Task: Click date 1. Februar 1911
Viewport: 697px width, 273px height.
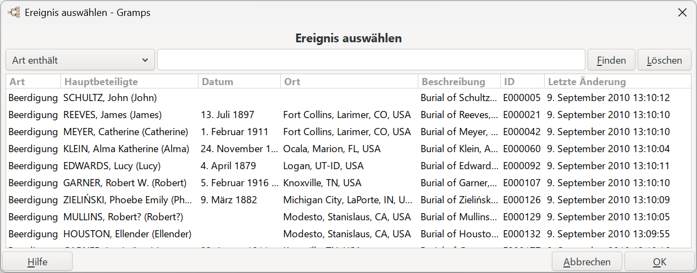Action: pyautogui.click(x=235, y=132)
